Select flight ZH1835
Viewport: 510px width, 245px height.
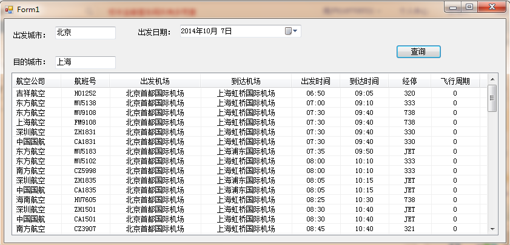(x=86, y=180)
